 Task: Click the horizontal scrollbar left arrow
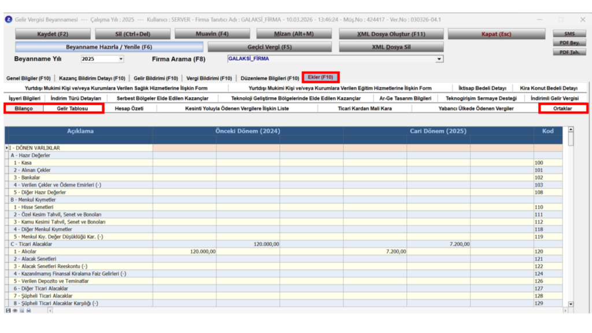(50, 310)
